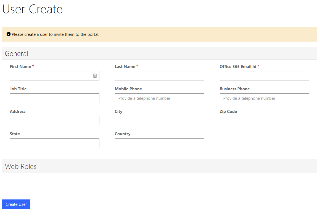The image size is (320, 219).
Task: Click the Business Phone telephone number field
Action: (264, 98)
